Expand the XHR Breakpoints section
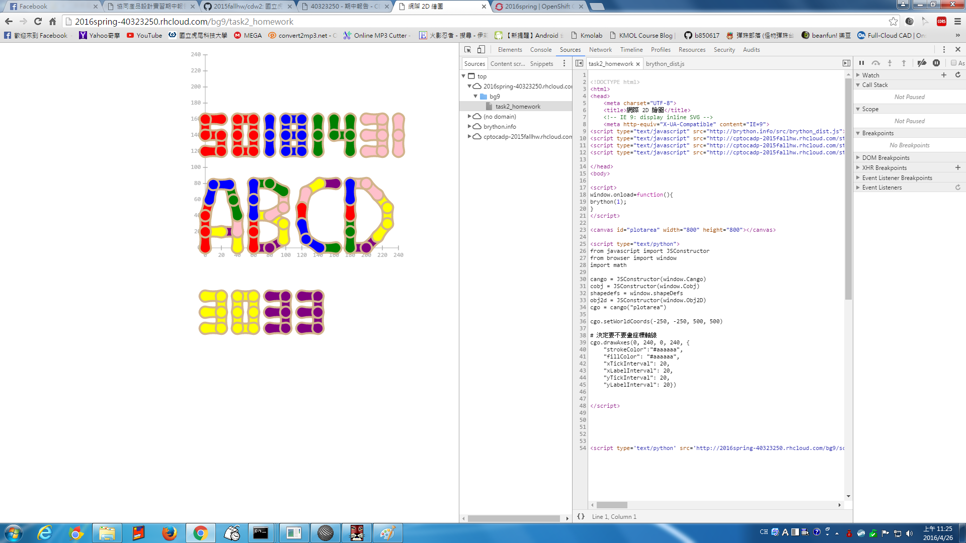966x543 pixels. pos(858,167)
